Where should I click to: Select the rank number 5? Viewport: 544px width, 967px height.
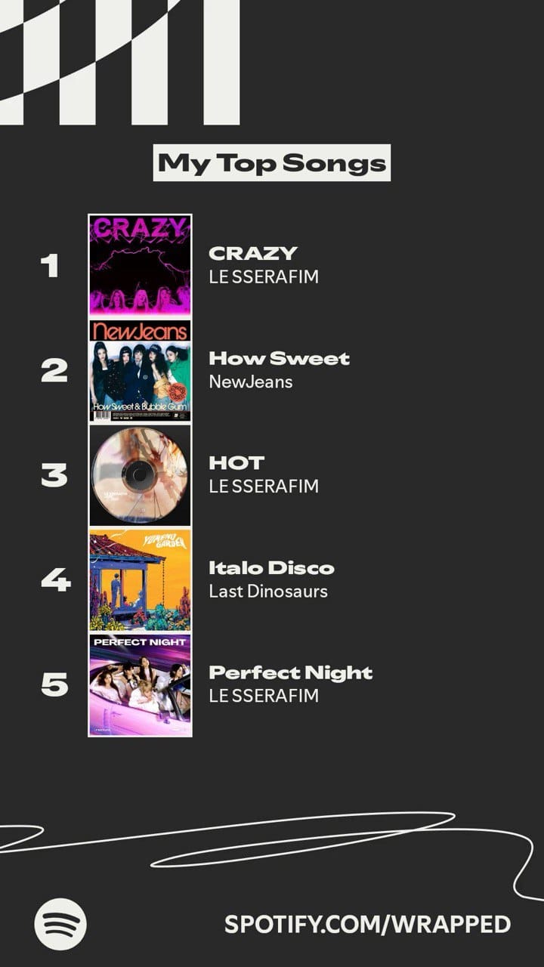(x=54, y=684)
